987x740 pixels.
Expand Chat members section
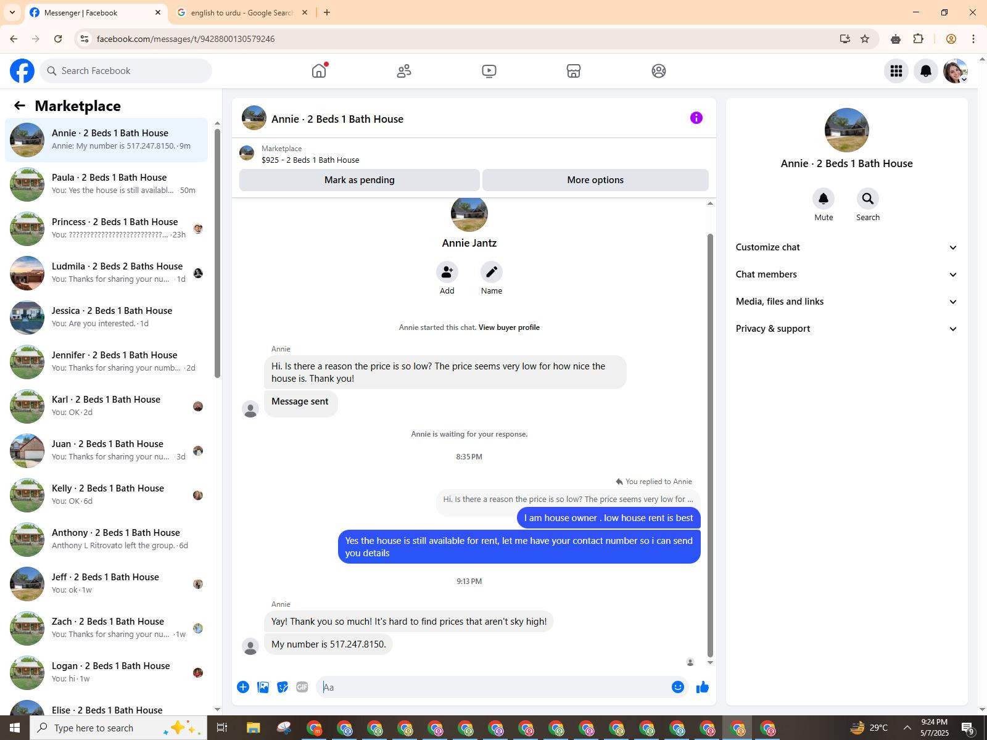846,274
